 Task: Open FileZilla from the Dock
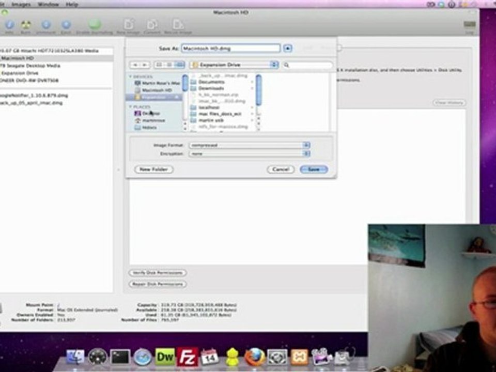pyautogui.click(x=187, y=357)
